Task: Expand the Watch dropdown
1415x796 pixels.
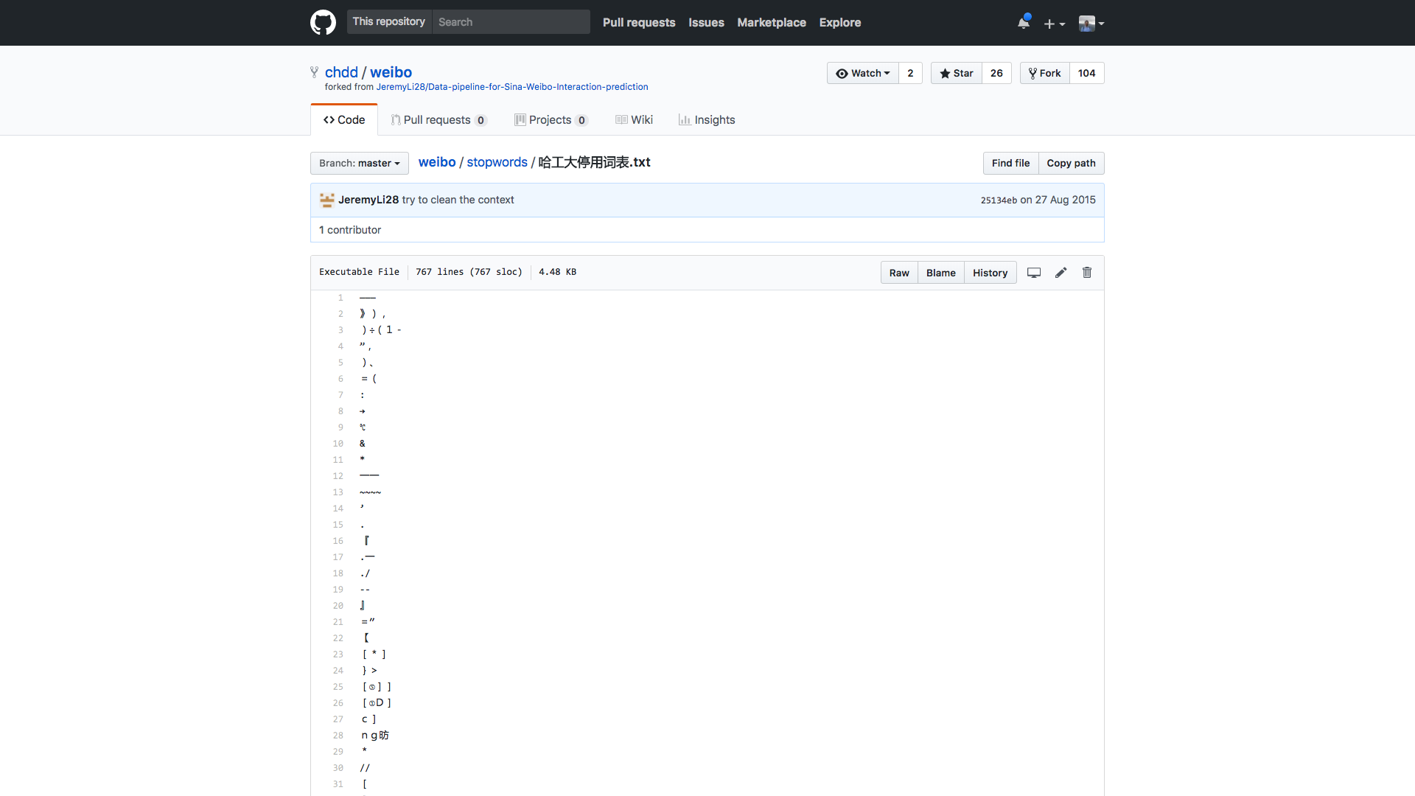Action: click(x=863, y=73)
